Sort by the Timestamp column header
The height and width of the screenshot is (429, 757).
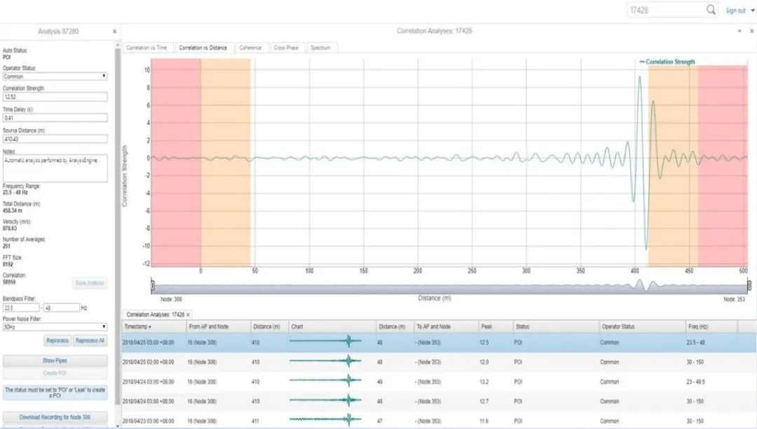coord(154,327)
